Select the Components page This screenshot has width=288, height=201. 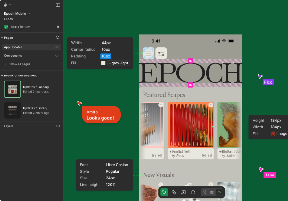coord(13,56)
